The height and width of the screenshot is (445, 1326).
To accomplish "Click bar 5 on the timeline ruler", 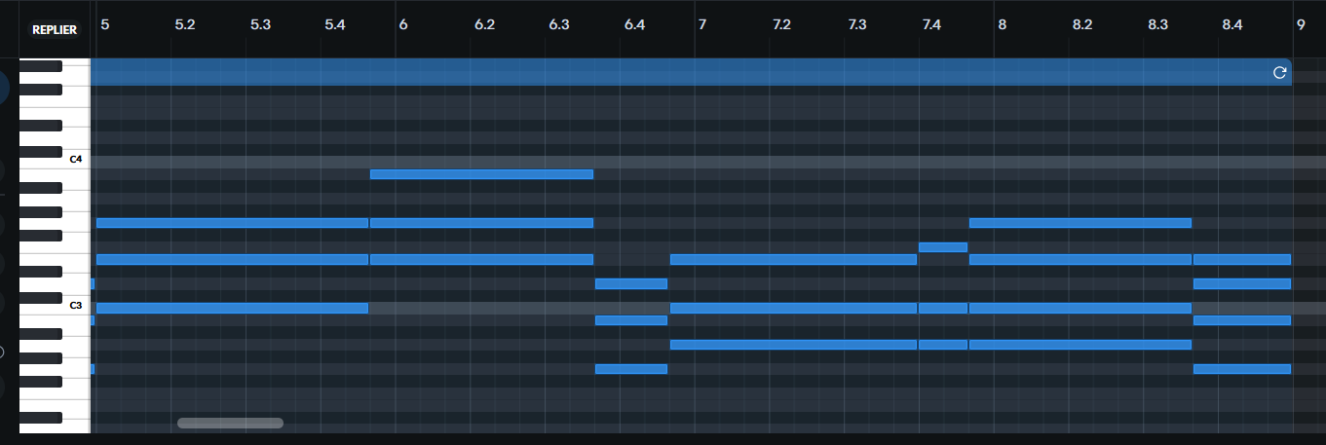I will [105, 24].
